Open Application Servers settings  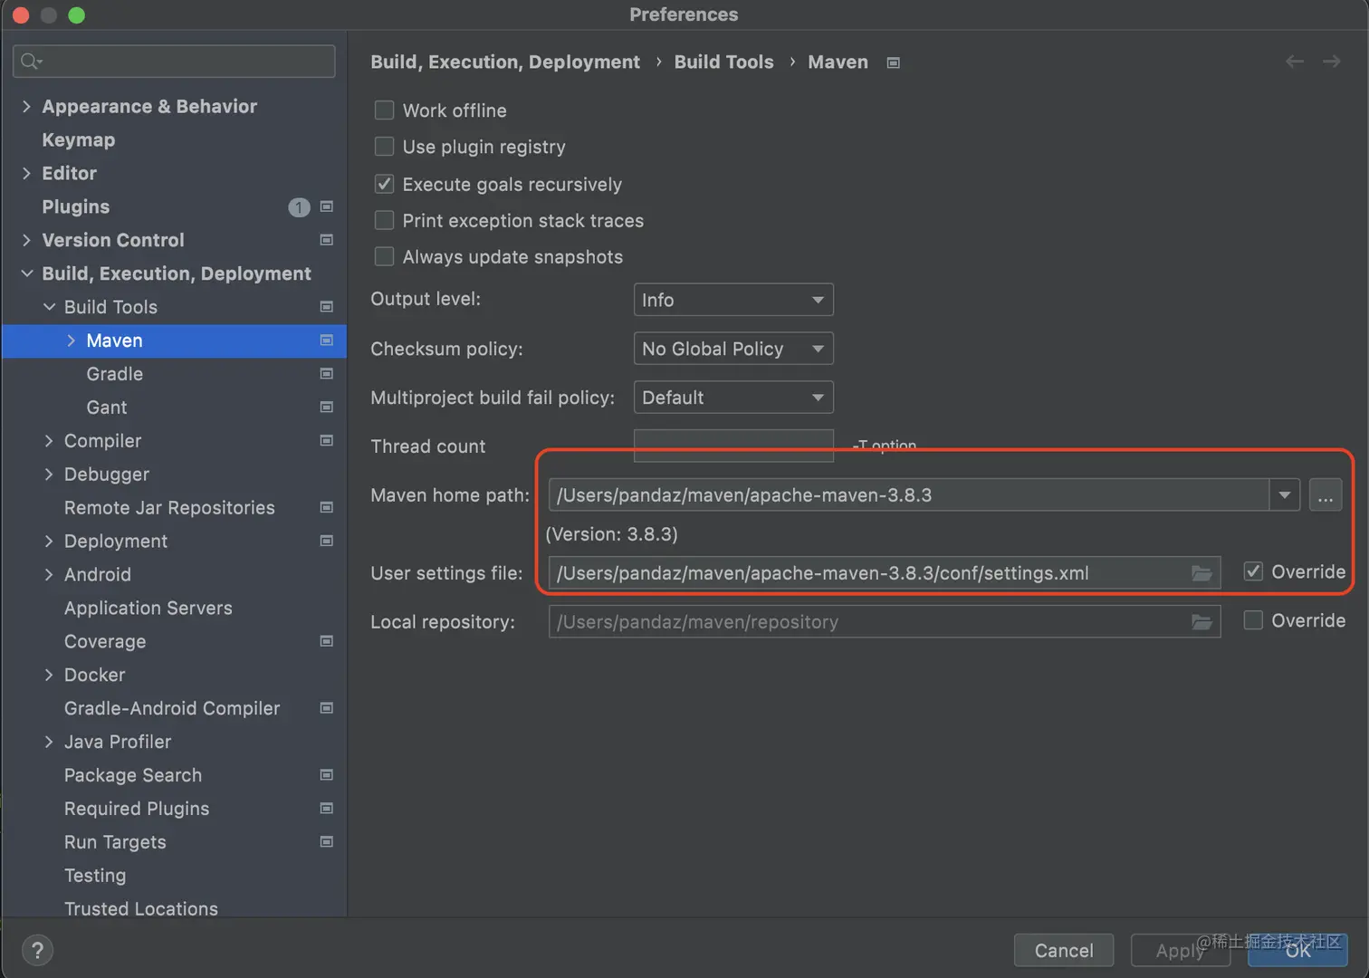tap(148, 608)
